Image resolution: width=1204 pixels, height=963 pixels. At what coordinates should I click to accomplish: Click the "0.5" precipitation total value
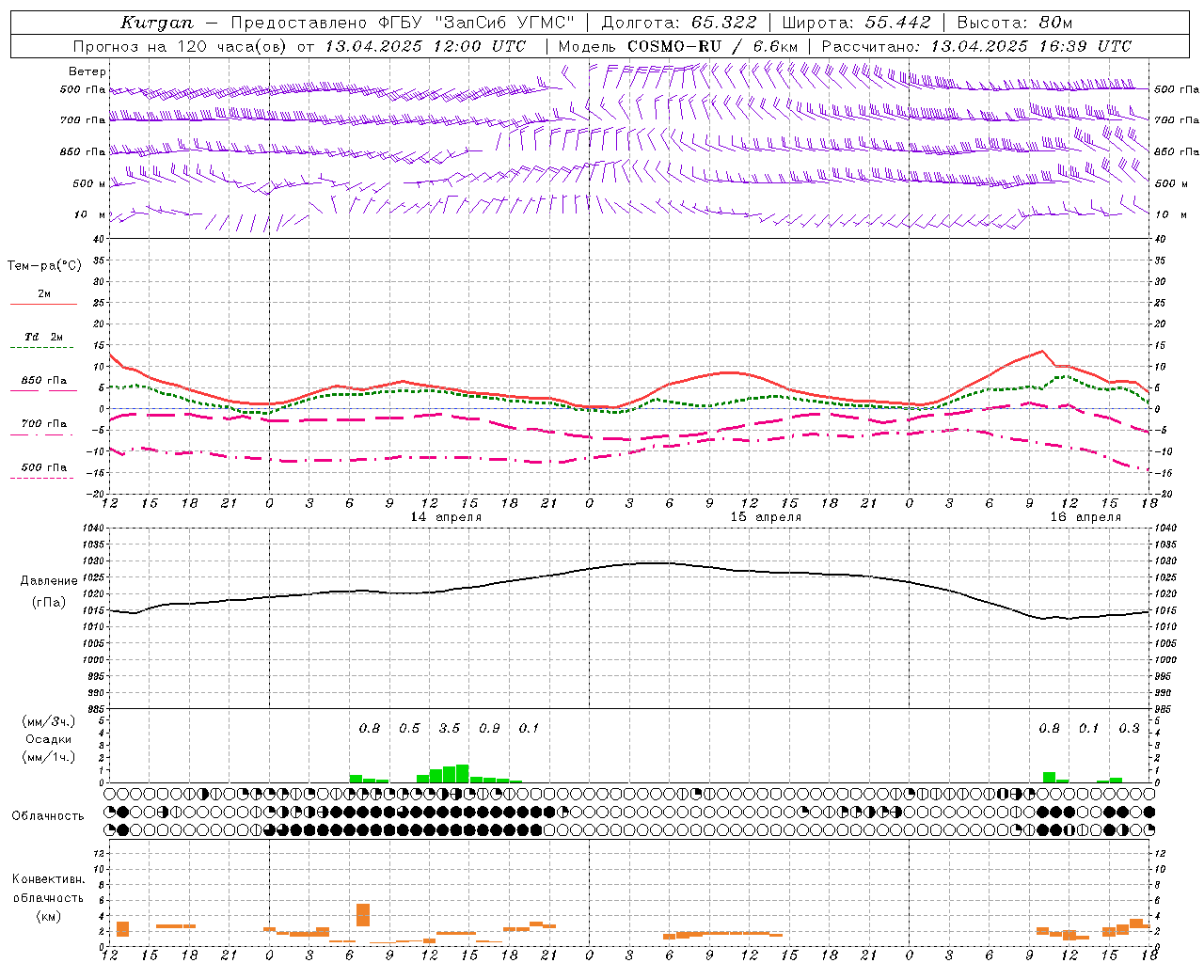(x=409, y=729)
